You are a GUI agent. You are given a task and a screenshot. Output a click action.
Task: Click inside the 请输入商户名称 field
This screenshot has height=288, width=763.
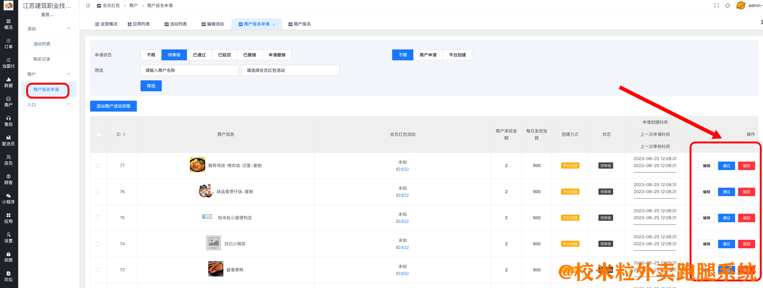pyautogui.click(x=189, y=70)
